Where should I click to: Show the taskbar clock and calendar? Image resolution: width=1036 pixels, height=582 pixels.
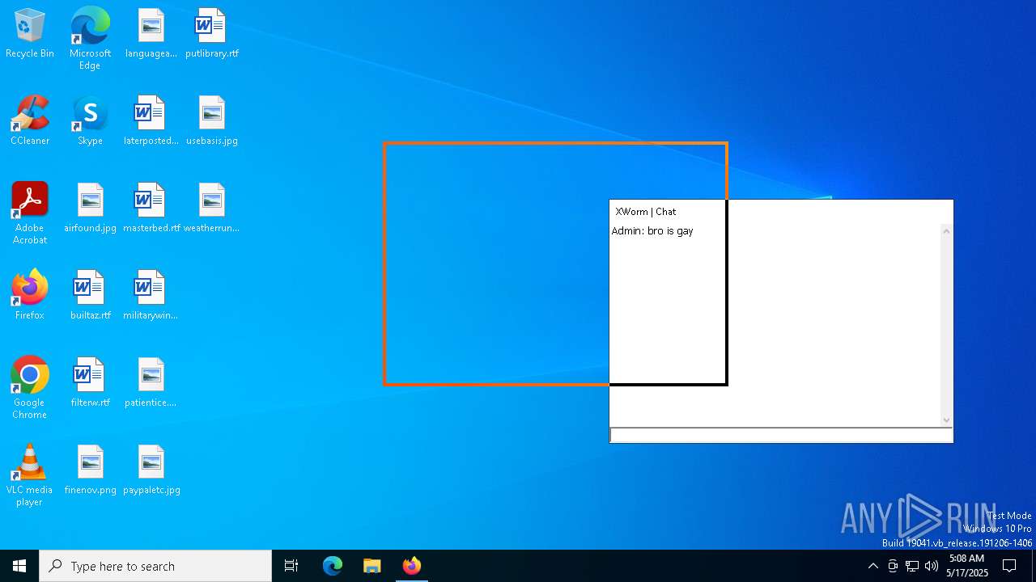point(966,566)
